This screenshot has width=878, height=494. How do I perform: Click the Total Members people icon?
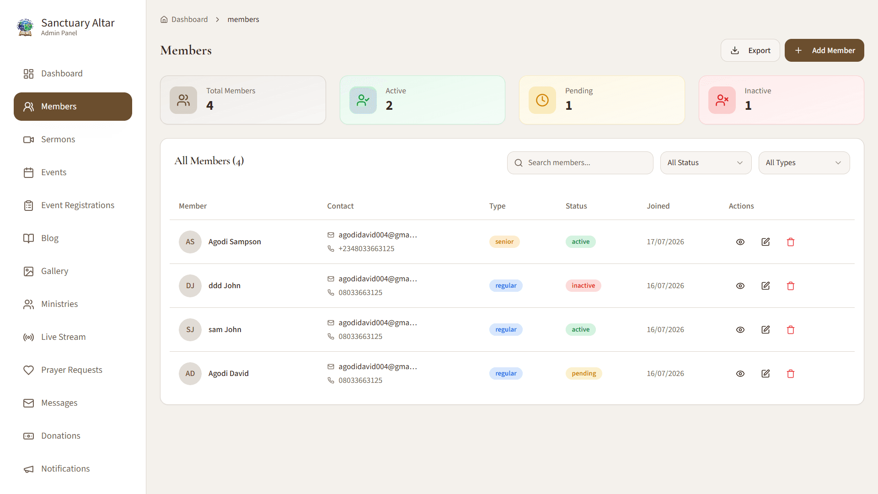tap(183, 100)
